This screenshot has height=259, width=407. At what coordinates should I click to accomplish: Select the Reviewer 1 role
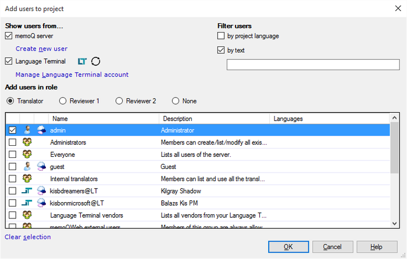63,101
